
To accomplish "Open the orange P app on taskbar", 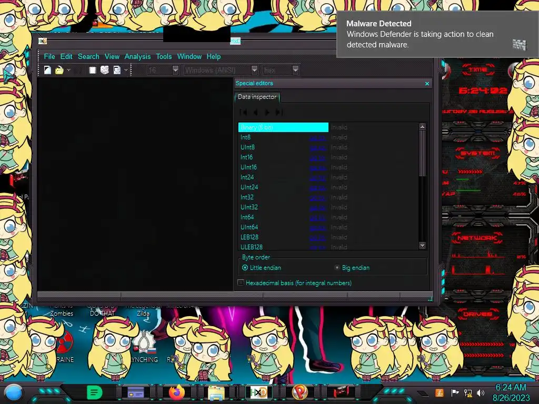I will [x=300, y=392].
